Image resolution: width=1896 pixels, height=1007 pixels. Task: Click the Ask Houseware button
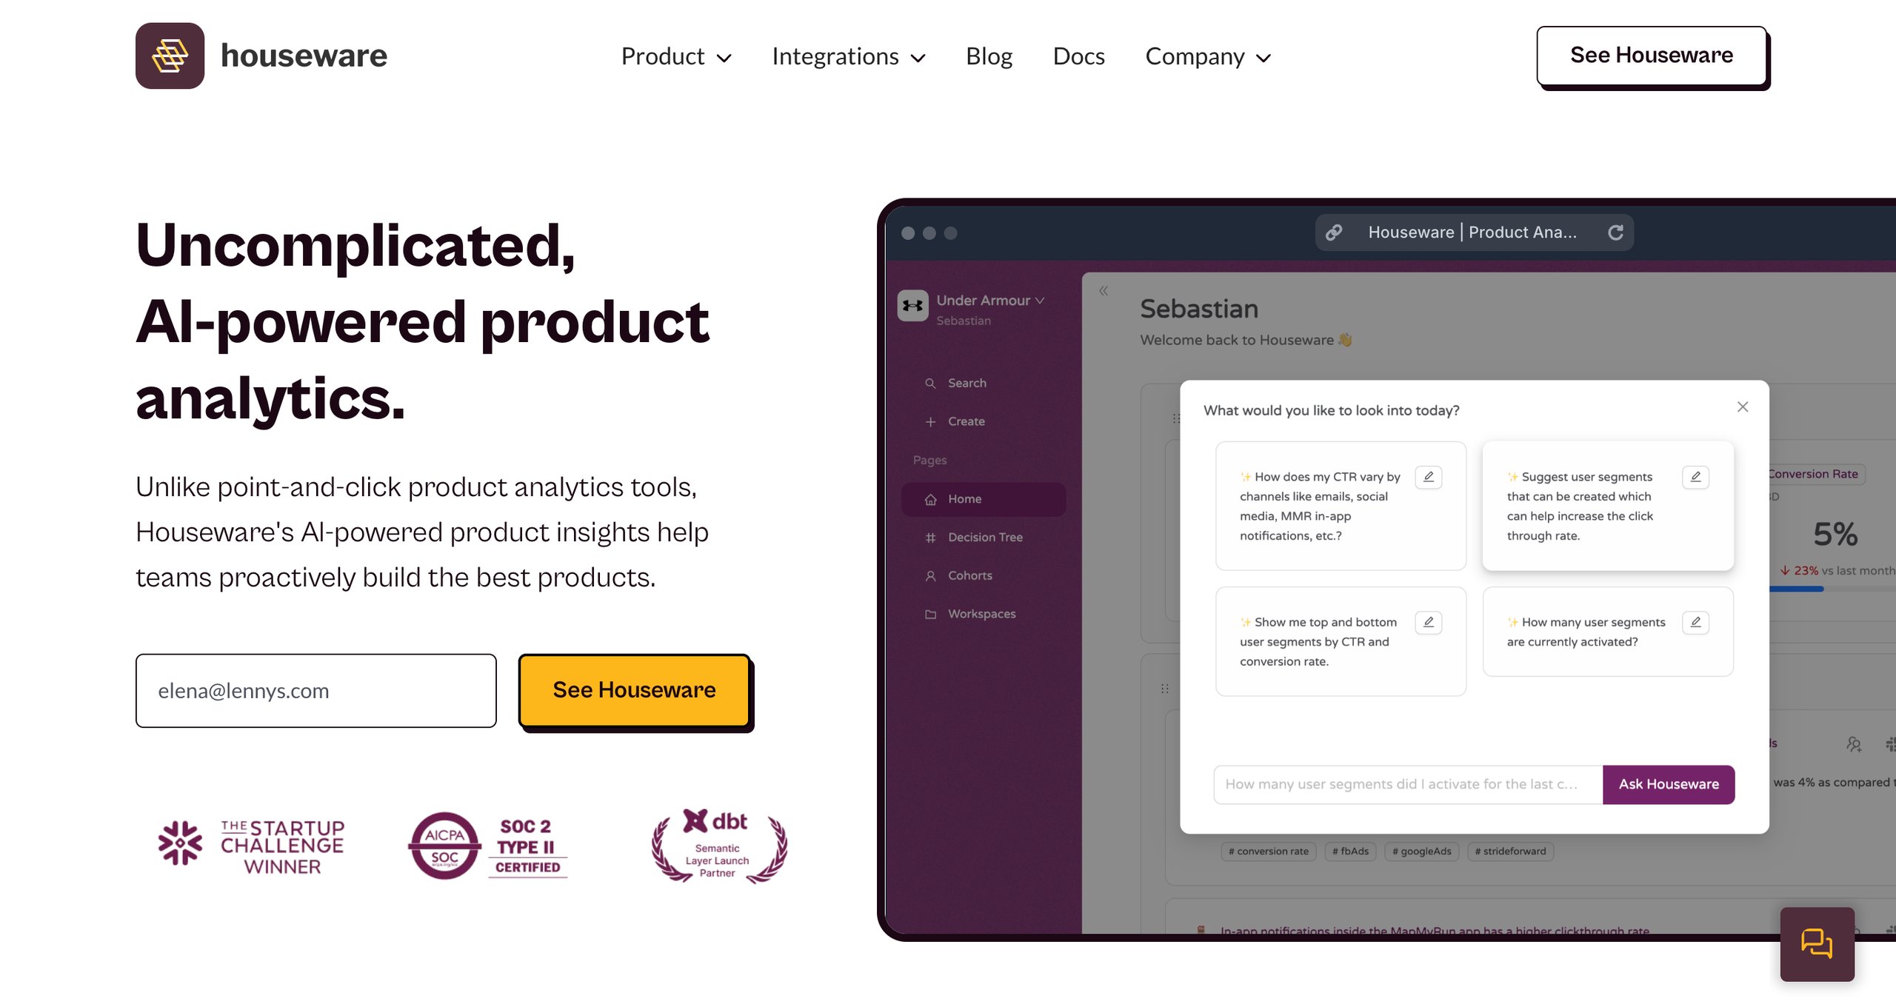coord(1668,784)
